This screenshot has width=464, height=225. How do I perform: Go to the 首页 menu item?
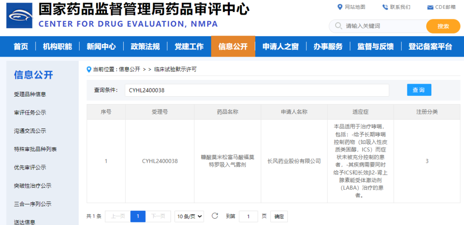click(x=21, y=46)
